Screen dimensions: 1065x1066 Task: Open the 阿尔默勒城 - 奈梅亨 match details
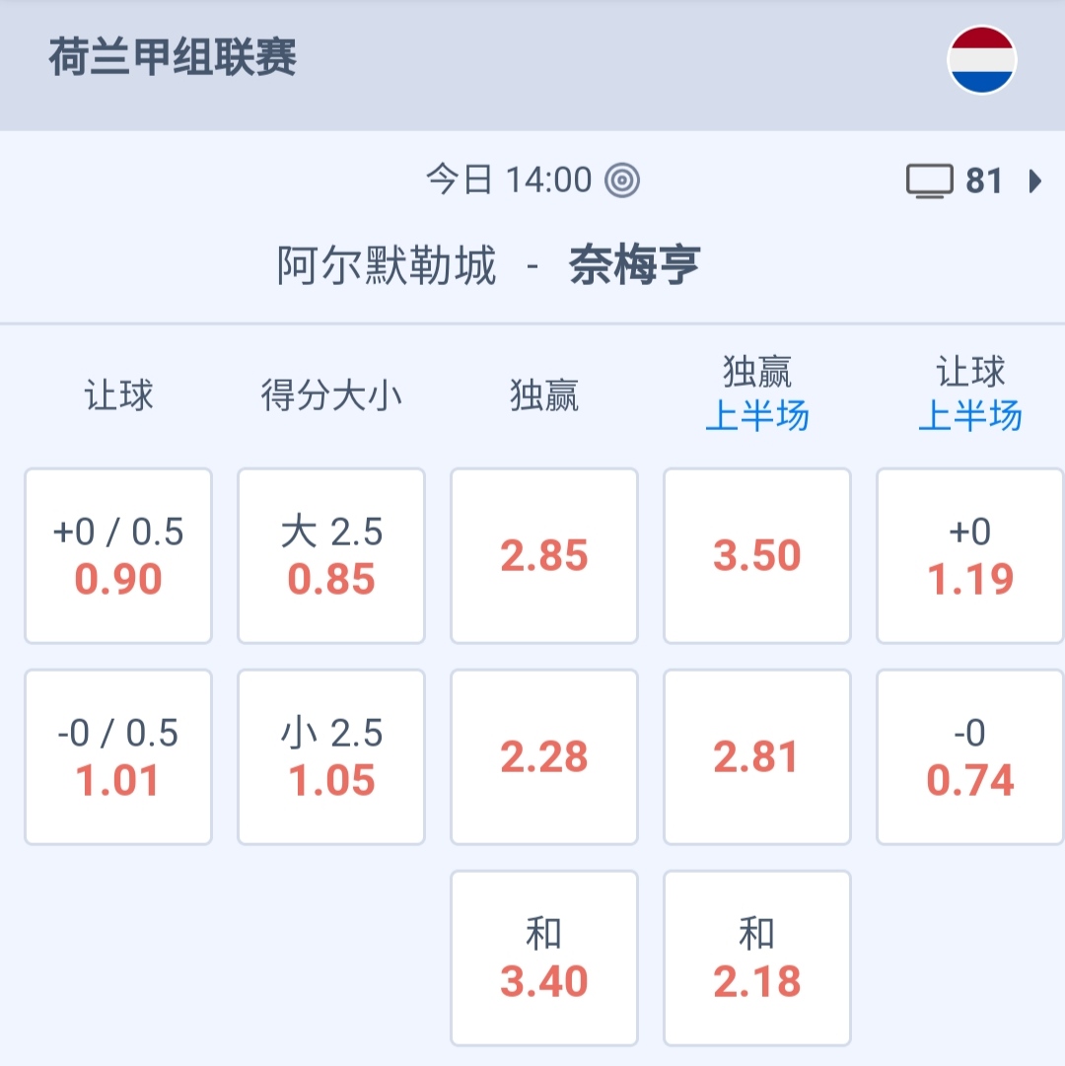pos(488,266)
